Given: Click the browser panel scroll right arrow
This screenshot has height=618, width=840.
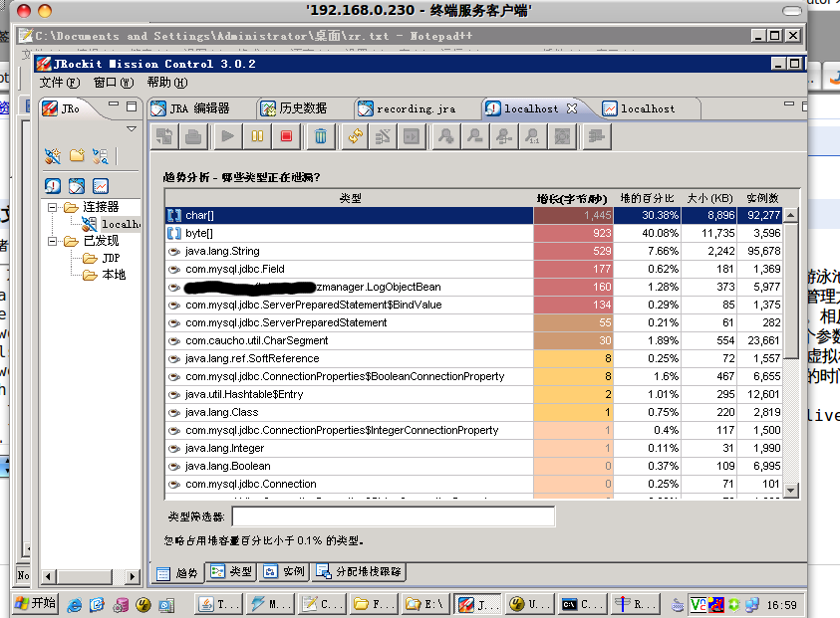Looking at the screenshot, I should pyautogui.click(x=132, y=576).
